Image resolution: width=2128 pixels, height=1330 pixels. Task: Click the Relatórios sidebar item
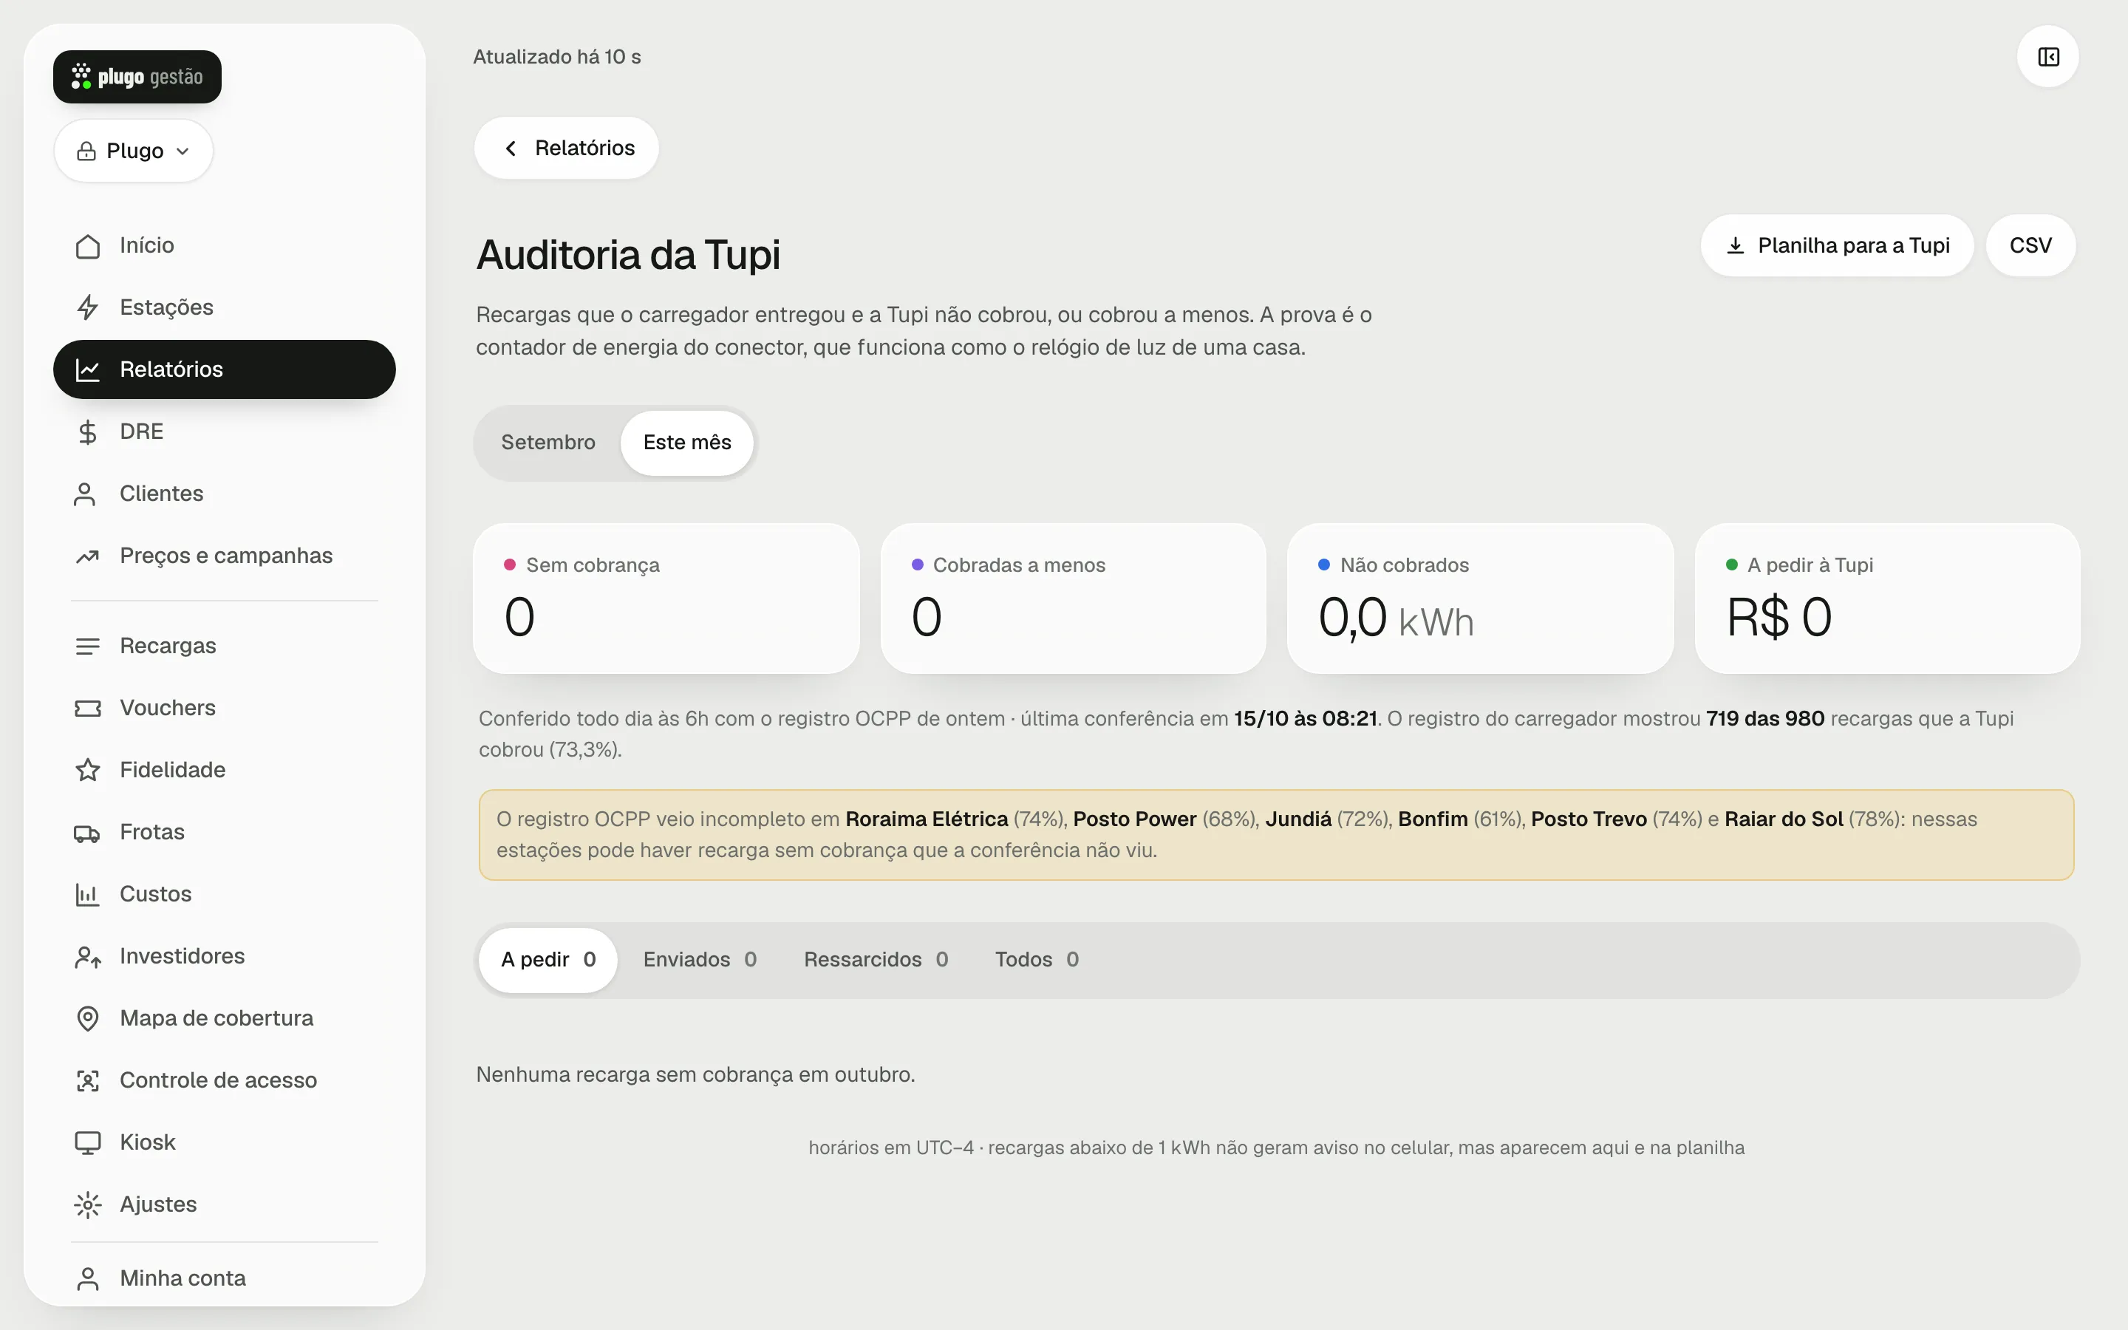tap(224, 369)
